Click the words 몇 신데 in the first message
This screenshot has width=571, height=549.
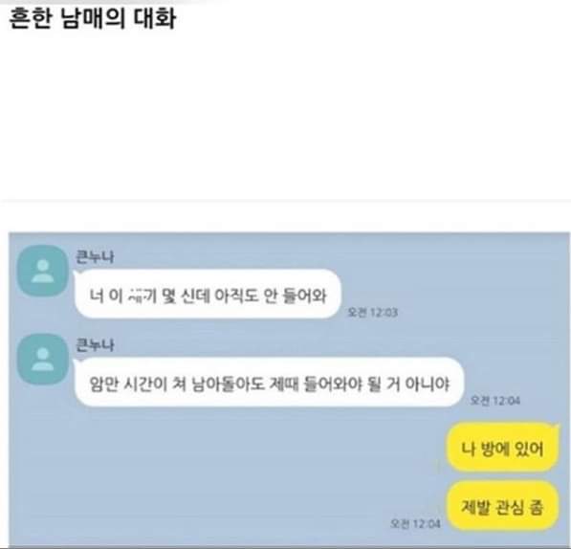186,296
